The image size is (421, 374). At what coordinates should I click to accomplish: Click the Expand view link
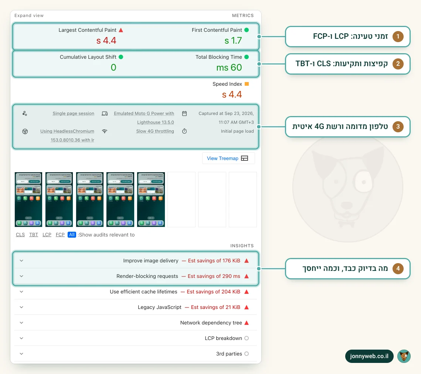29,16
